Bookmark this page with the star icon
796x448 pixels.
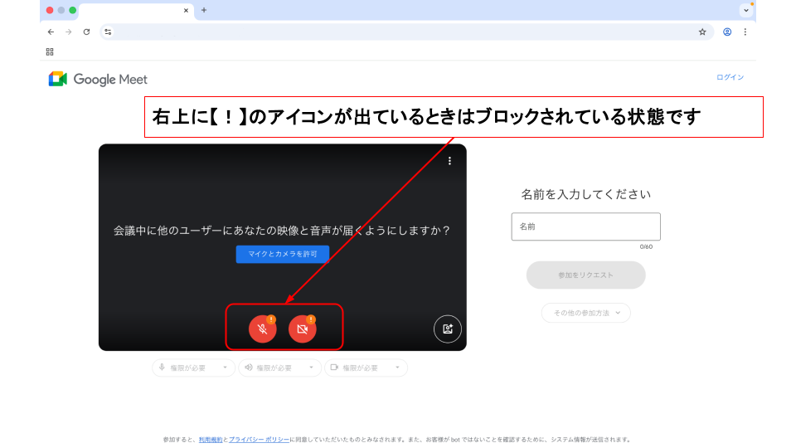click(x=702, y=32)
